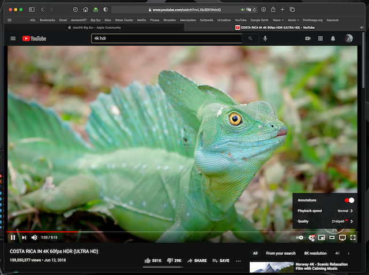This screenshot has height=275, width=369.
Task: Pause the video with the player button
Action: (x=13, y=237)
